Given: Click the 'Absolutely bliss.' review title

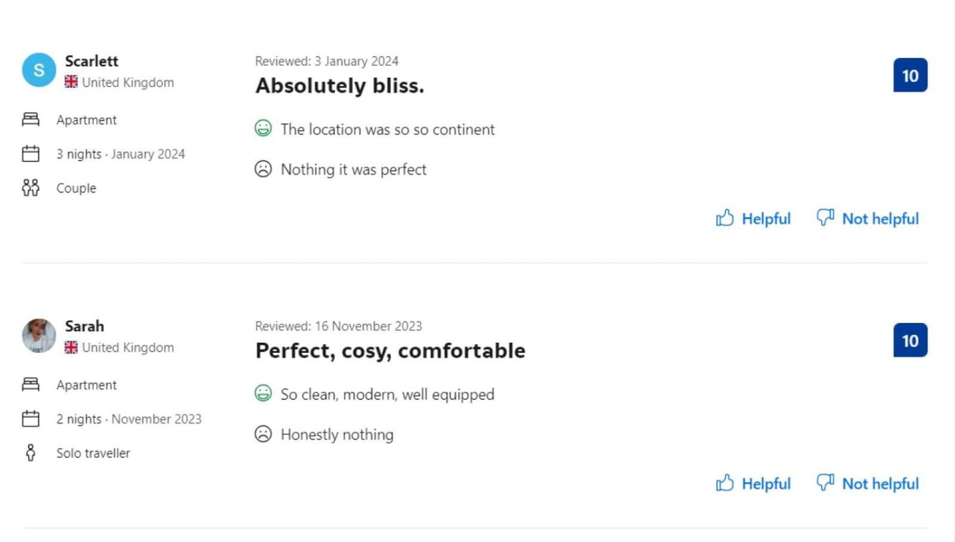Looking at the screenshot, I should pyautogui.click(x=340, y=86).
